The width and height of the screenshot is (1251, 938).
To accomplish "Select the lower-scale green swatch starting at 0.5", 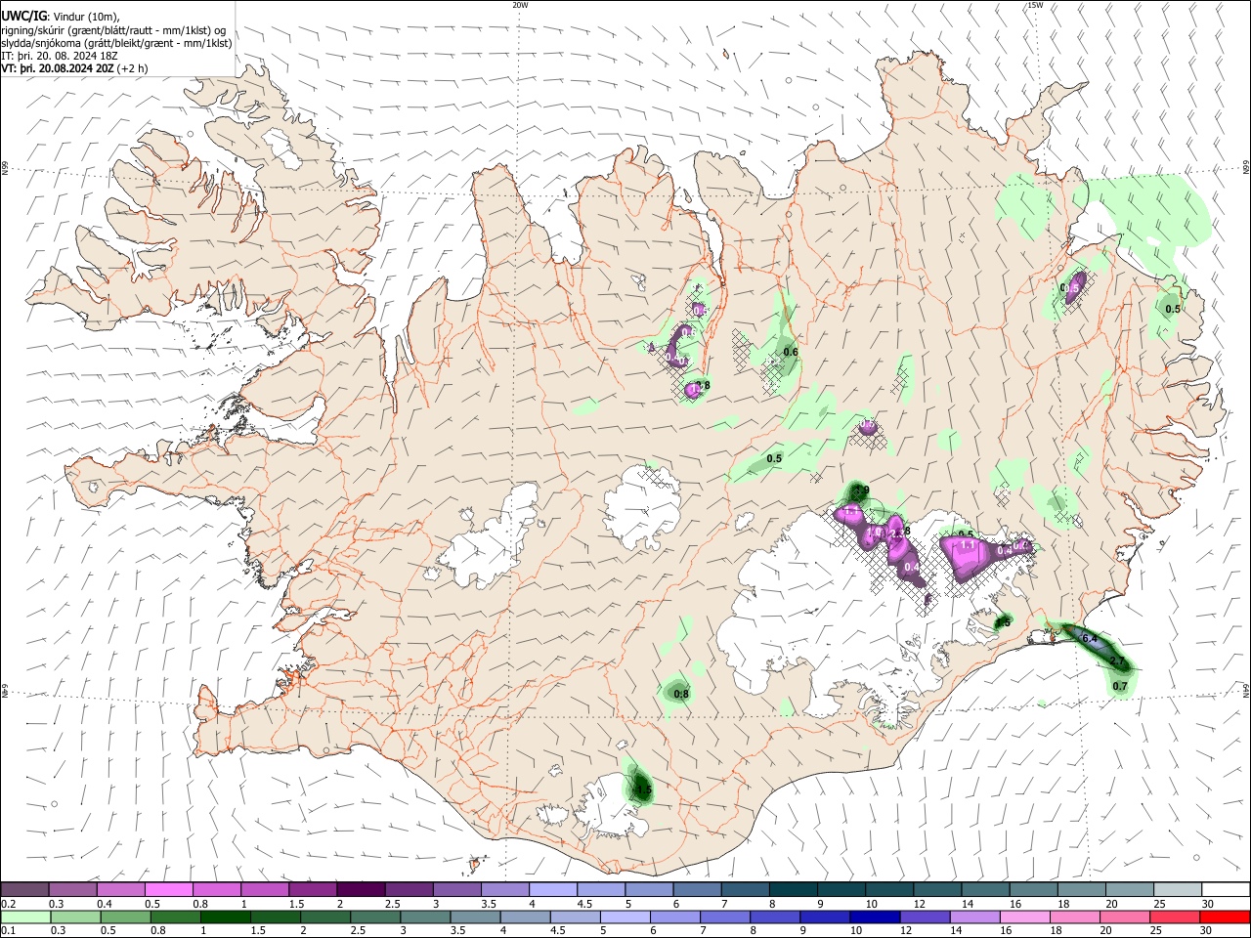I will (x=126, y=917).
